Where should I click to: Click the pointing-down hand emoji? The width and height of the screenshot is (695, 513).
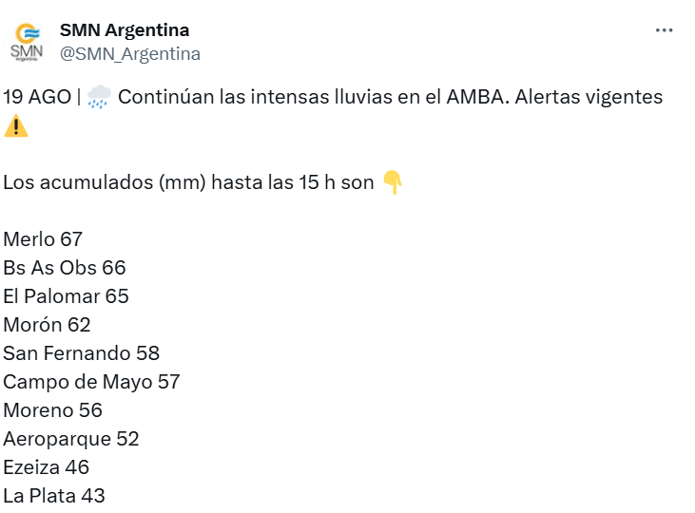[x=393, y=182]
